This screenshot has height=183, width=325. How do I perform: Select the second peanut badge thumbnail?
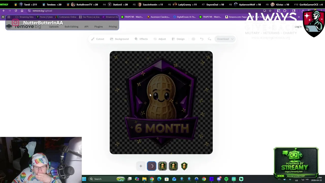(162, 166)
